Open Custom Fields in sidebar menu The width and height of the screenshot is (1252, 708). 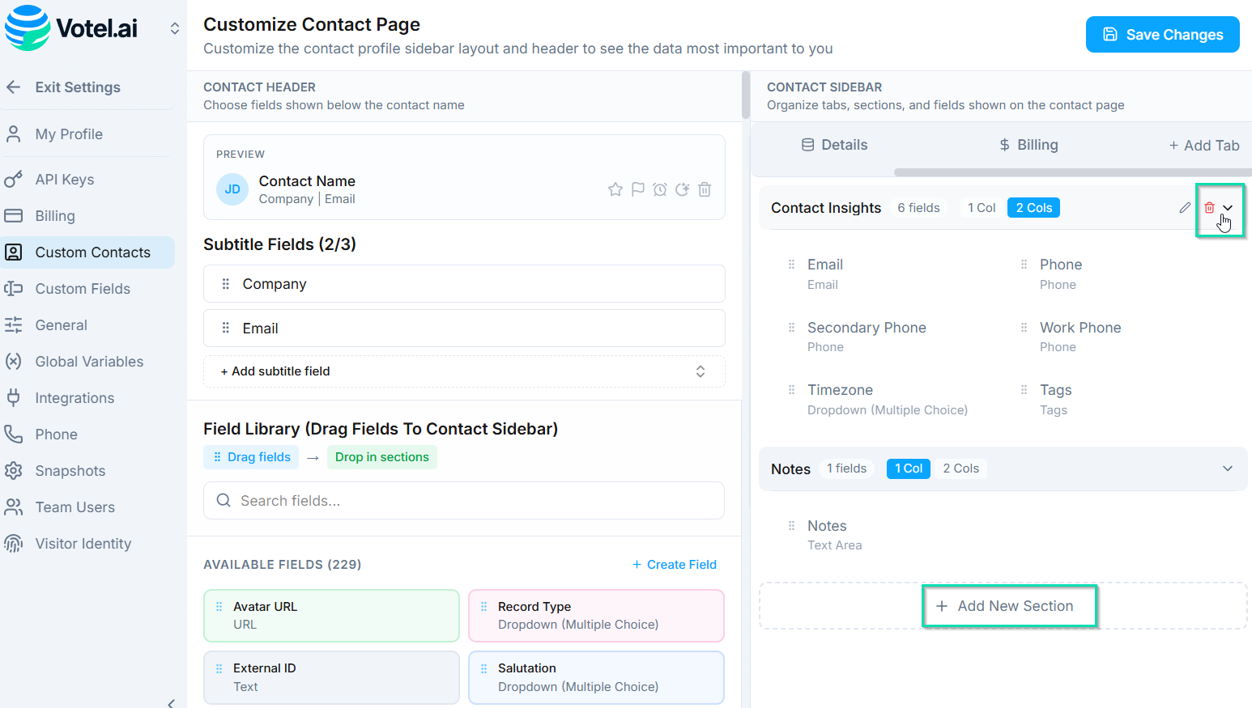83,289
